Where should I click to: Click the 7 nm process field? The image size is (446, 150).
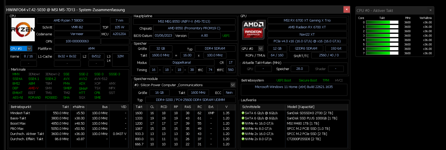(119, 21)
